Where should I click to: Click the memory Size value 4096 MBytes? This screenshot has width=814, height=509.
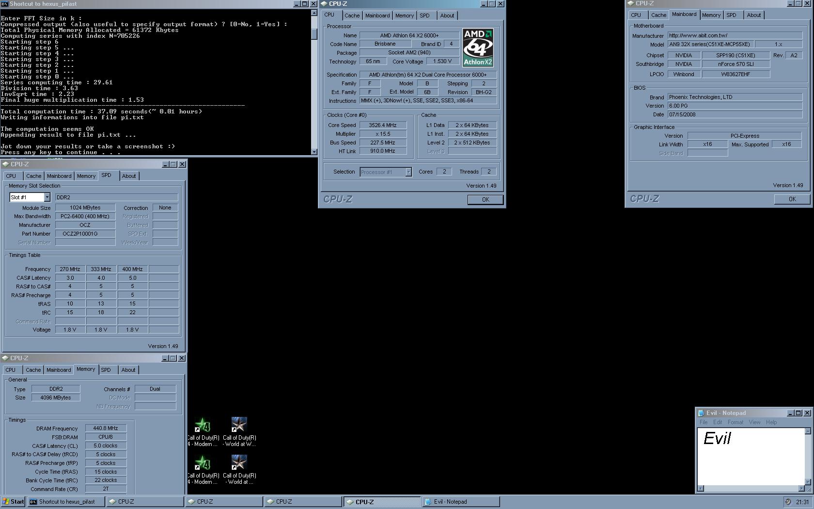click(x=56, y=398)
